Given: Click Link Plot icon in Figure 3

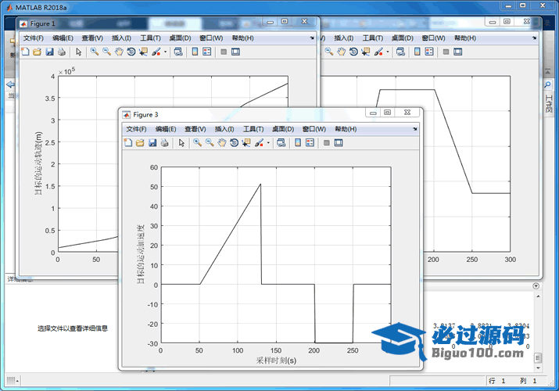Looking at the screenshot, I should pos(281,143).
